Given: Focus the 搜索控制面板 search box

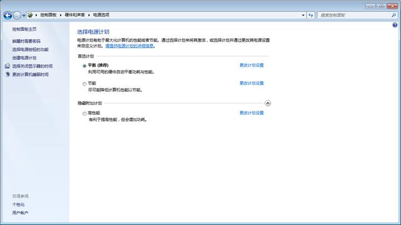Looking at the screenshot, I should (x=354, y=15).
